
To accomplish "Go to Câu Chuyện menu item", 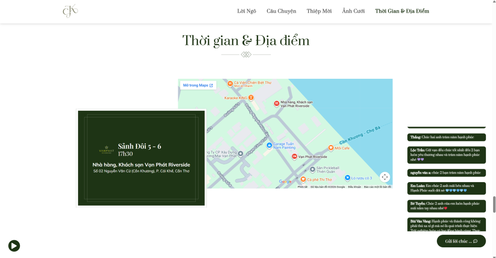I will [281, 11].
